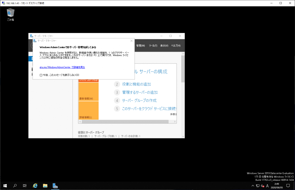Check the don't show this message again box
The height and width of the screenshot is (190, 295).
41,75
